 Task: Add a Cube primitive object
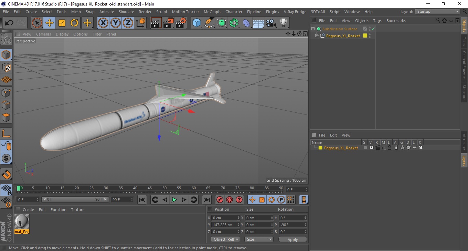197,23
